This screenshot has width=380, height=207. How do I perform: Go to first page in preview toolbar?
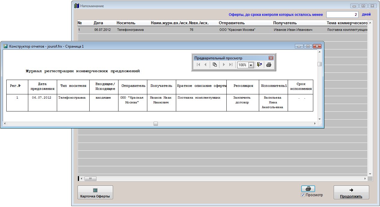[198, 65]
